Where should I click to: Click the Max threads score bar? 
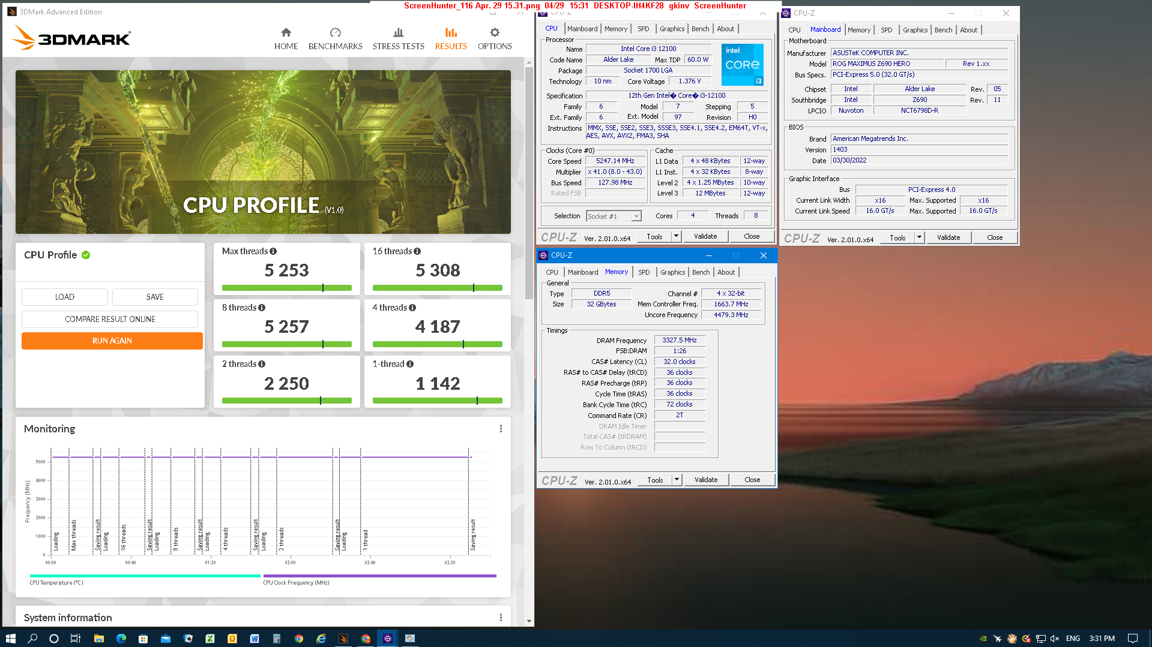click(x=287, y=288)
